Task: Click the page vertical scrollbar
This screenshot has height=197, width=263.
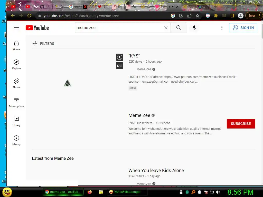Action: (x=262, y=32)
